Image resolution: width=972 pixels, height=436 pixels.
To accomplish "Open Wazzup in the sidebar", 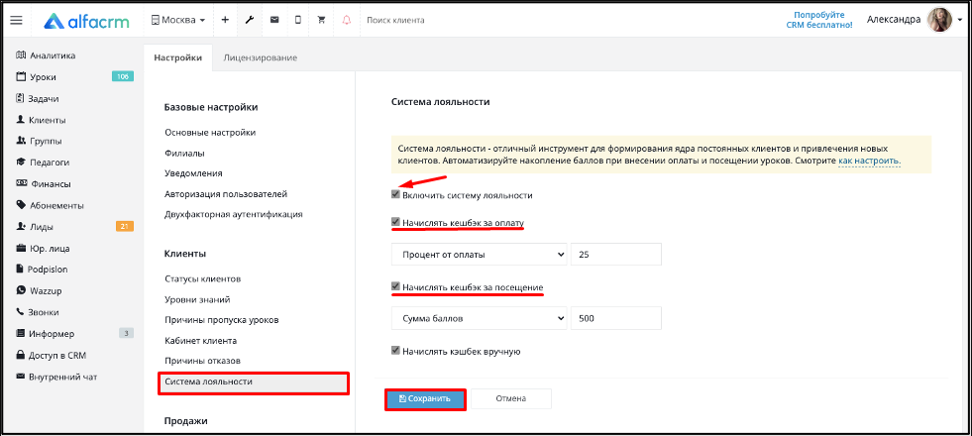I will click(x=48, y=290).
